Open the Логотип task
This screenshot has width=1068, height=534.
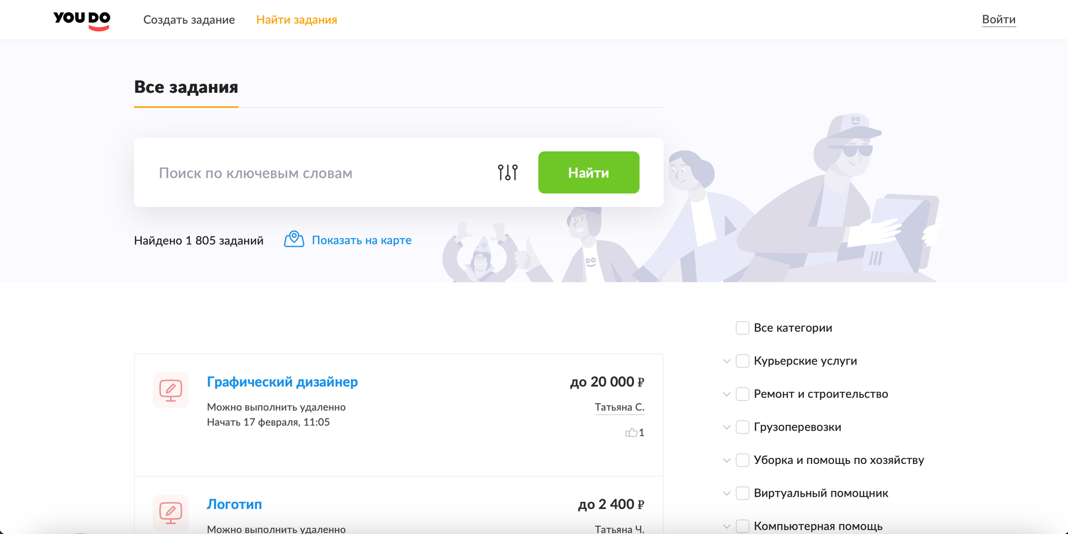(x=234, y=504)
